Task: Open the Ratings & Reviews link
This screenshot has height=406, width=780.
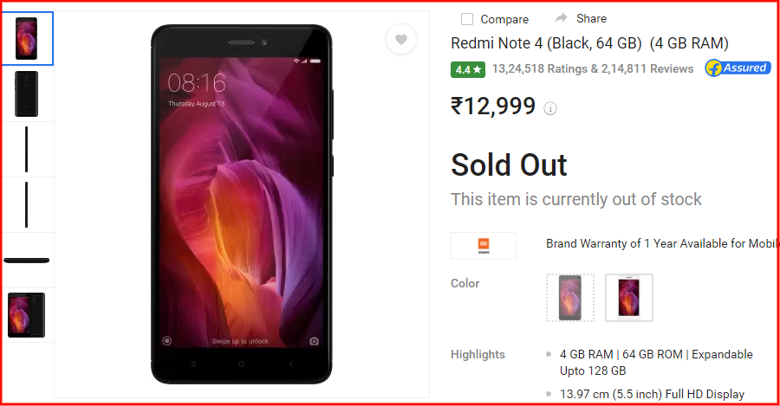Action: [x=593, y=69]
